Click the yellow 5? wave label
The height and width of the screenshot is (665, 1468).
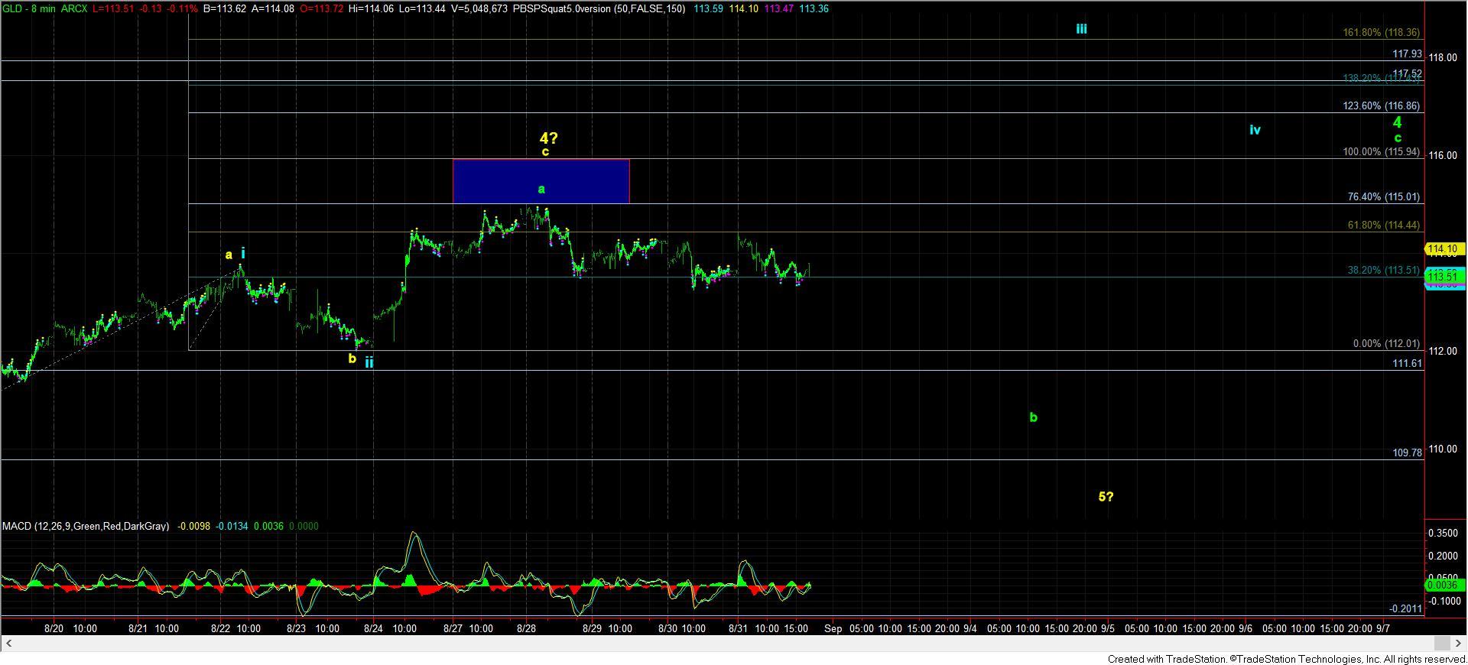(x=1106, y=497)
